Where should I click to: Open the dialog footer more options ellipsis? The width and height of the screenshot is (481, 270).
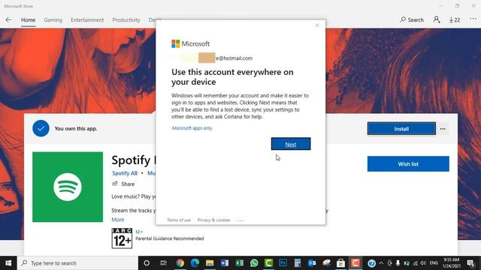tap(240, 220)
